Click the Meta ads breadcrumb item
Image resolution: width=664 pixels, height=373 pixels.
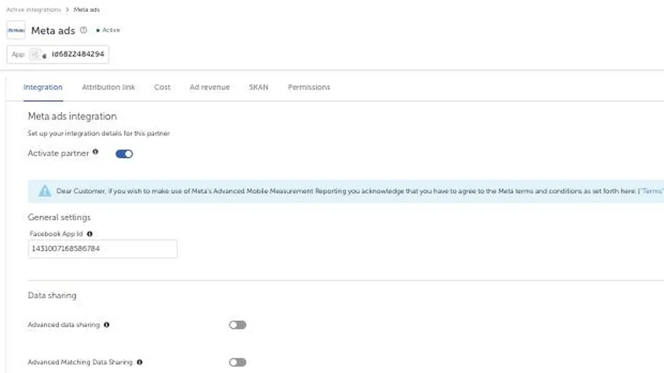(86, 10)
